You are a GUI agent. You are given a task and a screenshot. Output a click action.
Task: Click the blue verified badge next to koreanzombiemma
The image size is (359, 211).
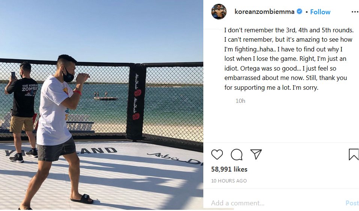click(299, 12)
